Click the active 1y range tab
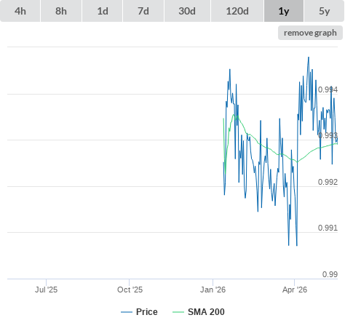345x331 pixels. (x=284, y=11)
